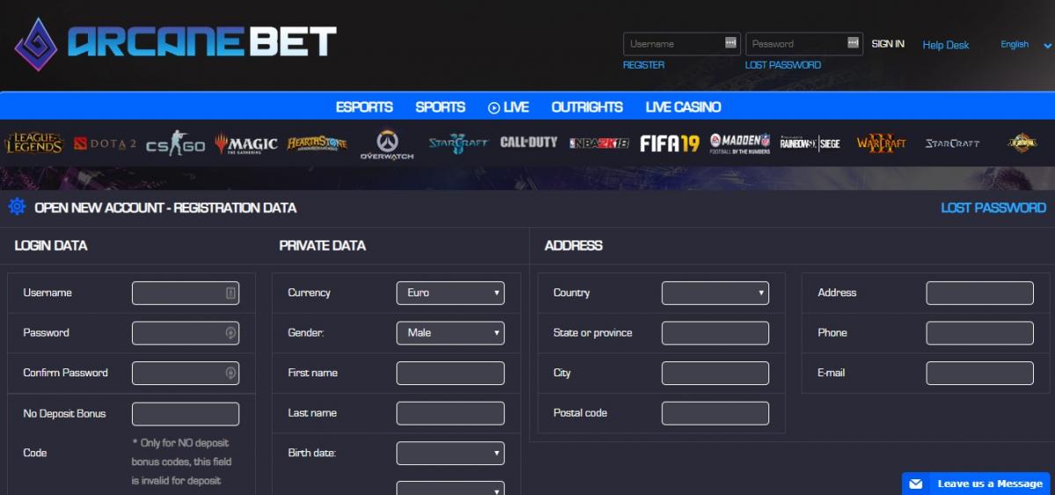Open the Currency dropdown showing Euro
Screen dimensions: 1055x495
coord(450,293)
